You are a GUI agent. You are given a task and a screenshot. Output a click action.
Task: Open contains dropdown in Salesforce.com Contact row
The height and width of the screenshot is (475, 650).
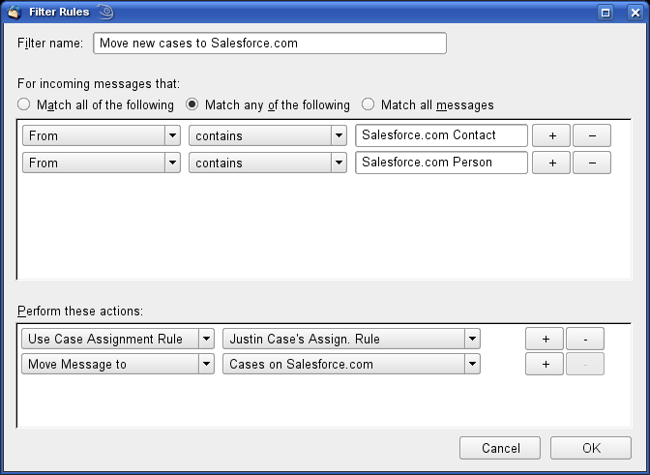click(268, 135)
